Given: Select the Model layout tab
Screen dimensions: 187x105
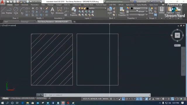Looking at the screenshot, I should pos(5,98).
